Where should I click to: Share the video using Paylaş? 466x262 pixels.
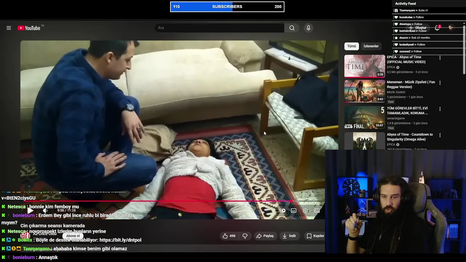265,236
